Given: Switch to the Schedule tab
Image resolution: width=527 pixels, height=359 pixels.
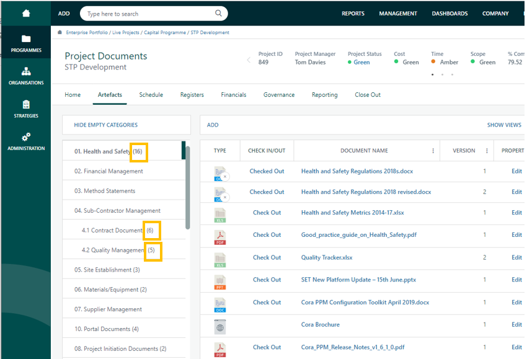Looking at the screenshot, I should [x=151, y=95].
